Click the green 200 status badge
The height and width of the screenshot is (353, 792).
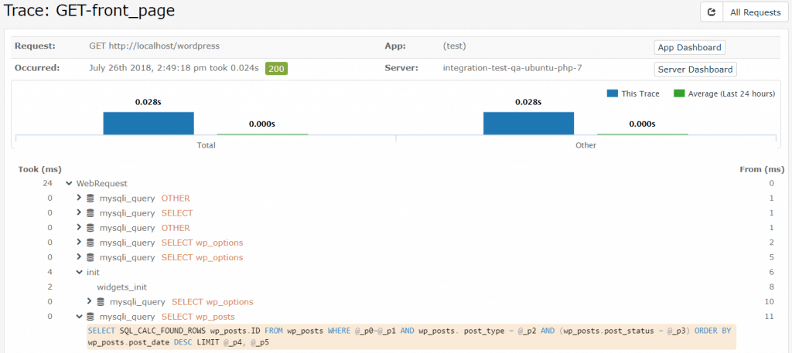(x=276, y=68)
